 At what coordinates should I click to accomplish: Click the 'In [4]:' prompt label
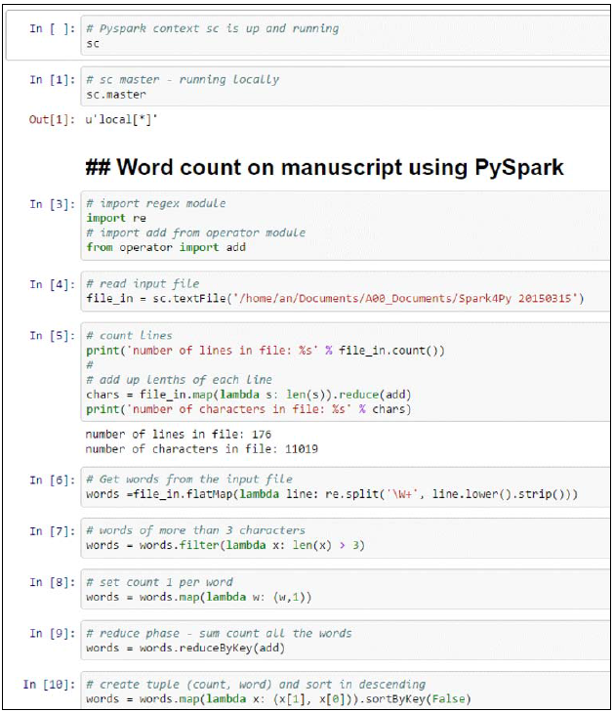(52, 285)
